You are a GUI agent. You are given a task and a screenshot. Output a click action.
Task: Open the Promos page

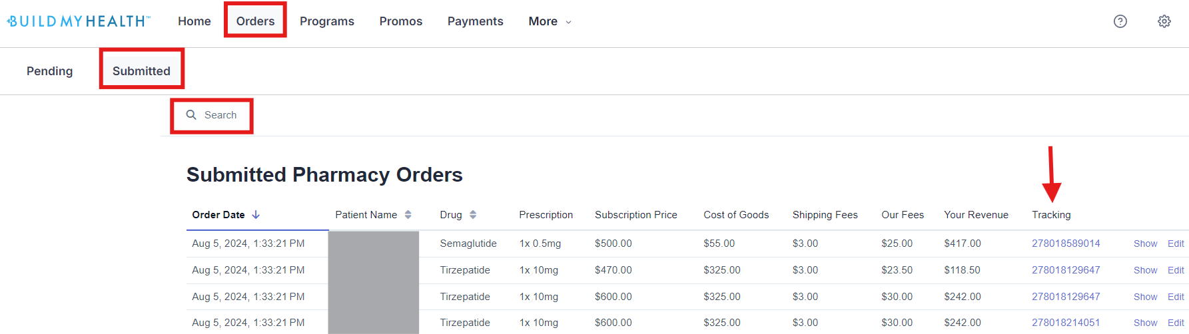click(x=400, y=21)
